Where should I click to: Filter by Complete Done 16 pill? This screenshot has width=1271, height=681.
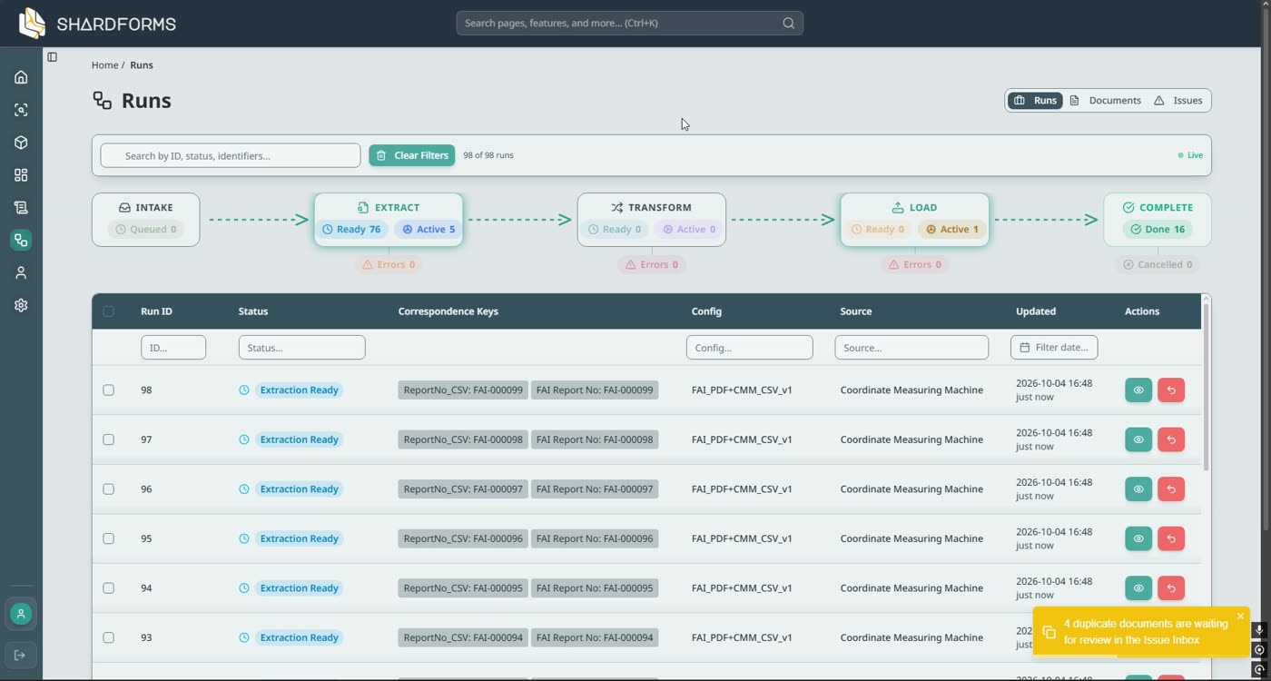point(1157,230)
